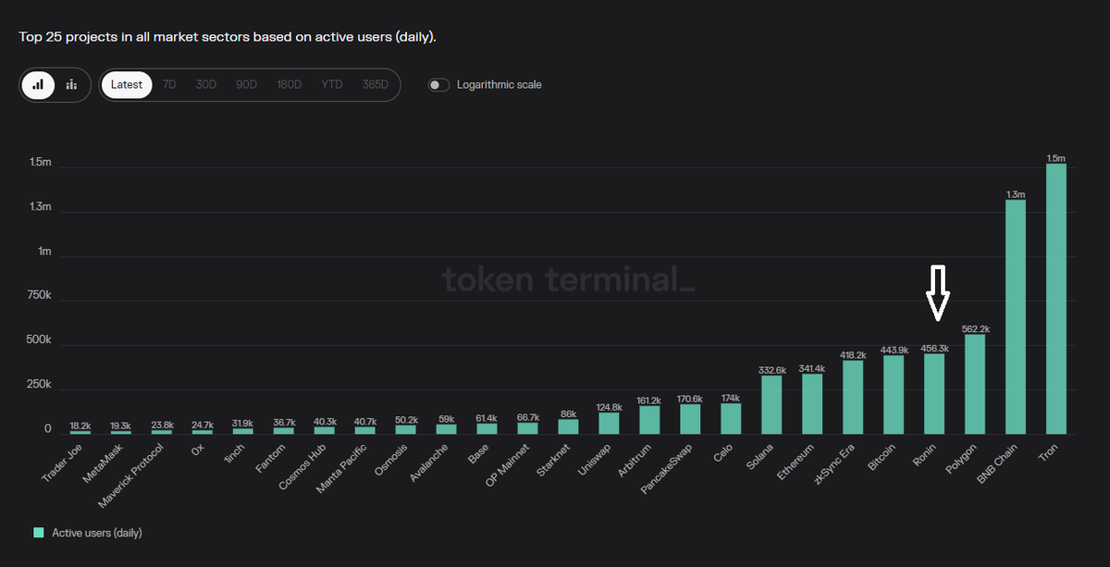
Task: Click the chart title about Top 25 projects
Action: pyautogui.click(x=228, y=37)
